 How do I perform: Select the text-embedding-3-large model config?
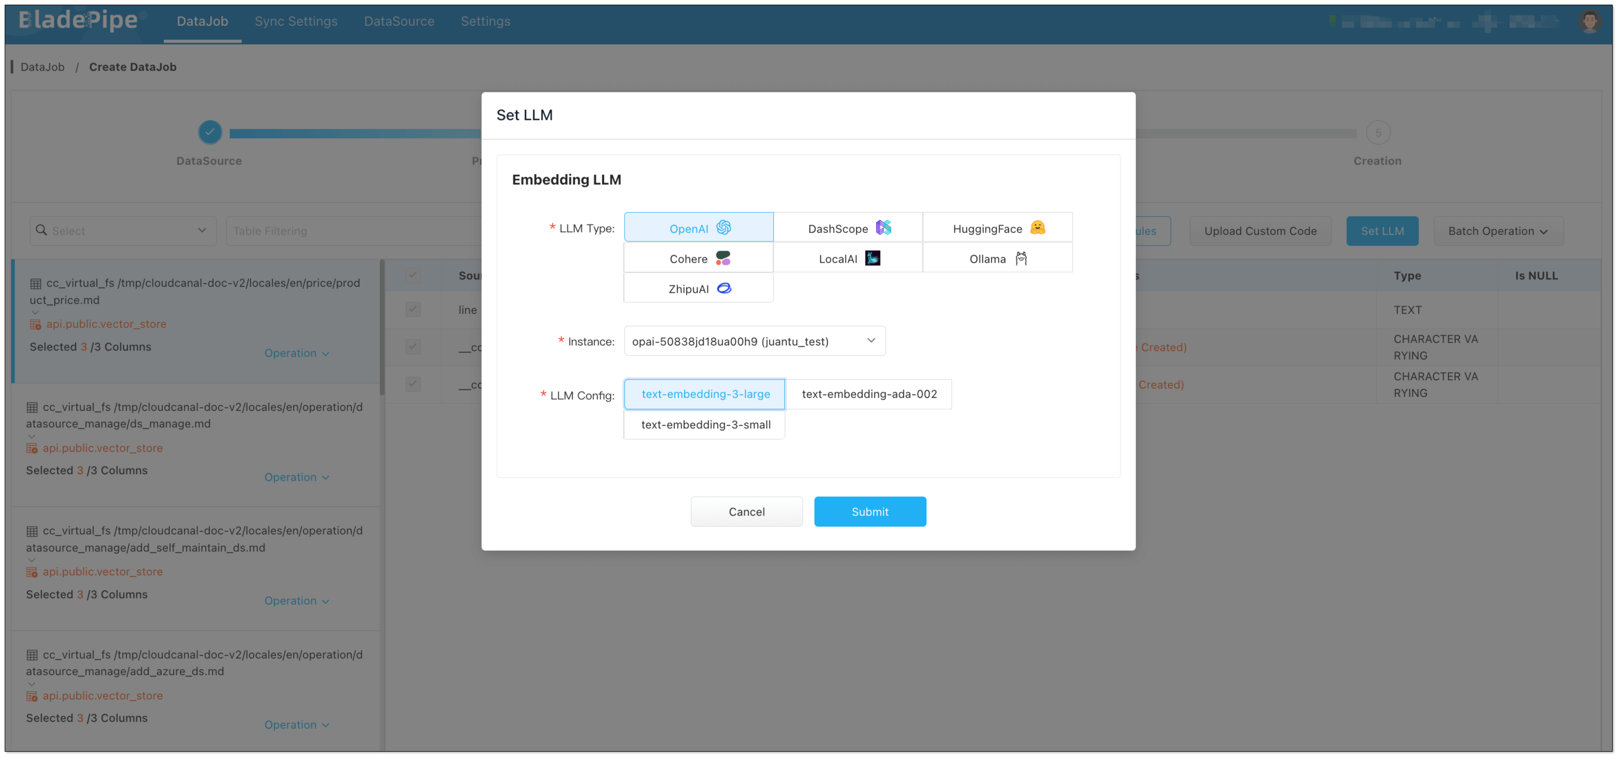click(705, 394)
